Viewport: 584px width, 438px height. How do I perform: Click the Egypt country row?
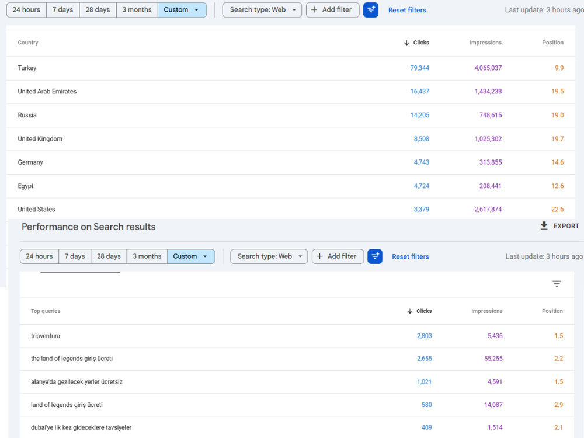(x=290, y=186)
